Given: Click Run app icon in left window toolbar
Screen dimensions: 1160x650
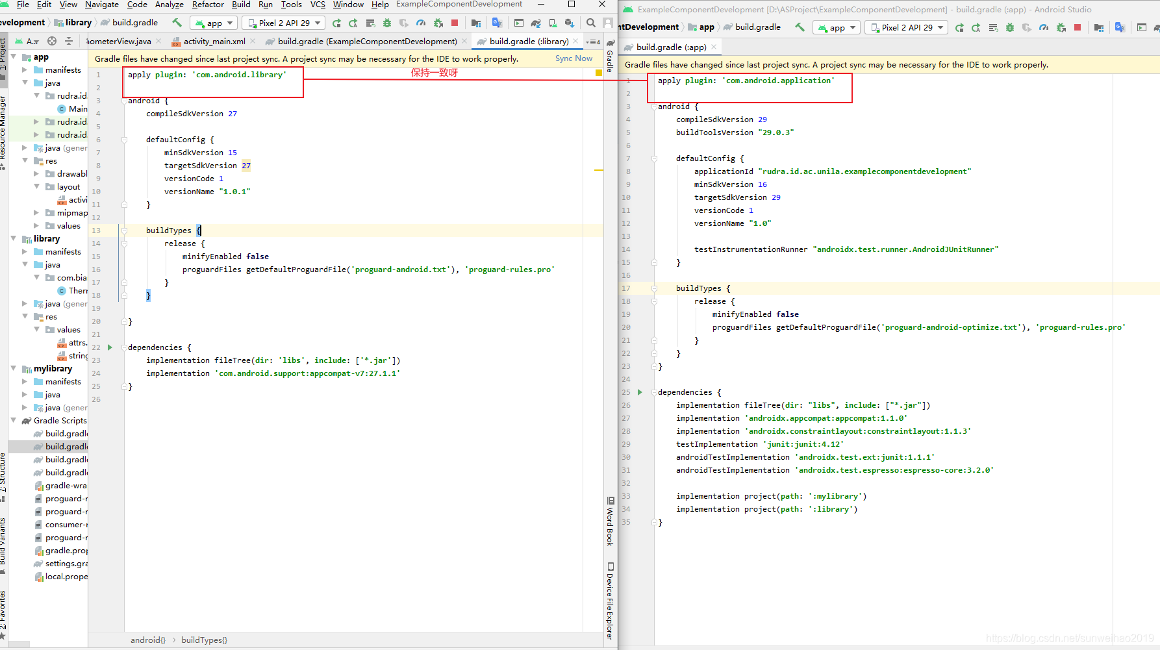Looking at the screenshot, I should [x=336, y=23].
